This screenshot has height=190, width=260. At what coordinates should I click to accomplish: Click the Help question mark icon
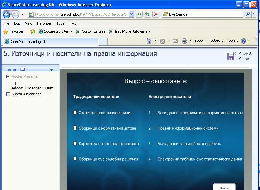point(244,41)
